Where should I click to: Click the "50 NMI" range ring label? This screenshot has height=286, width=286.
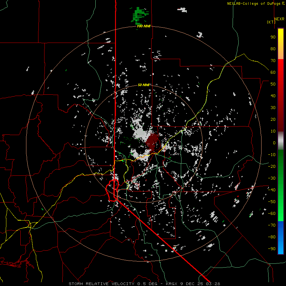(x=144, y=85)
